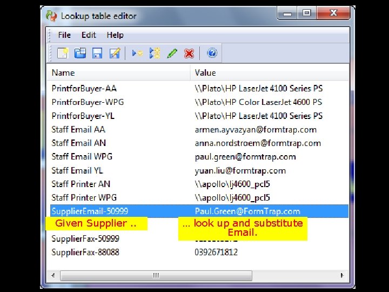Click the Open file folder icon
389x292 pixels.
[x=80, y=53]
